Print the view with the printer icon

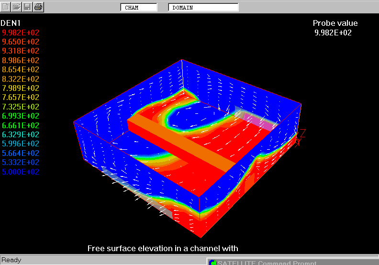(x=38, y=7)
